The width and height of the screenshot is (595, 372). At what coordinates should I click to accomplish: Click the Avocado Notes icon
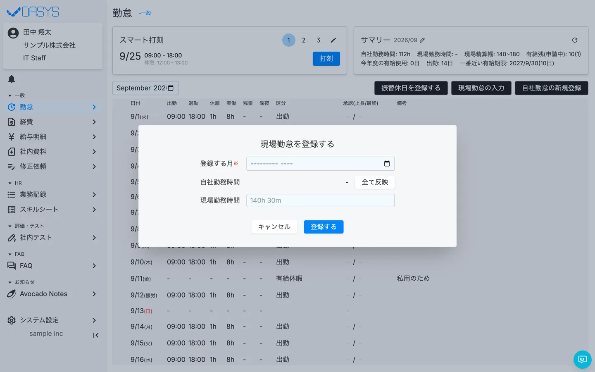[x=12, y=294]
